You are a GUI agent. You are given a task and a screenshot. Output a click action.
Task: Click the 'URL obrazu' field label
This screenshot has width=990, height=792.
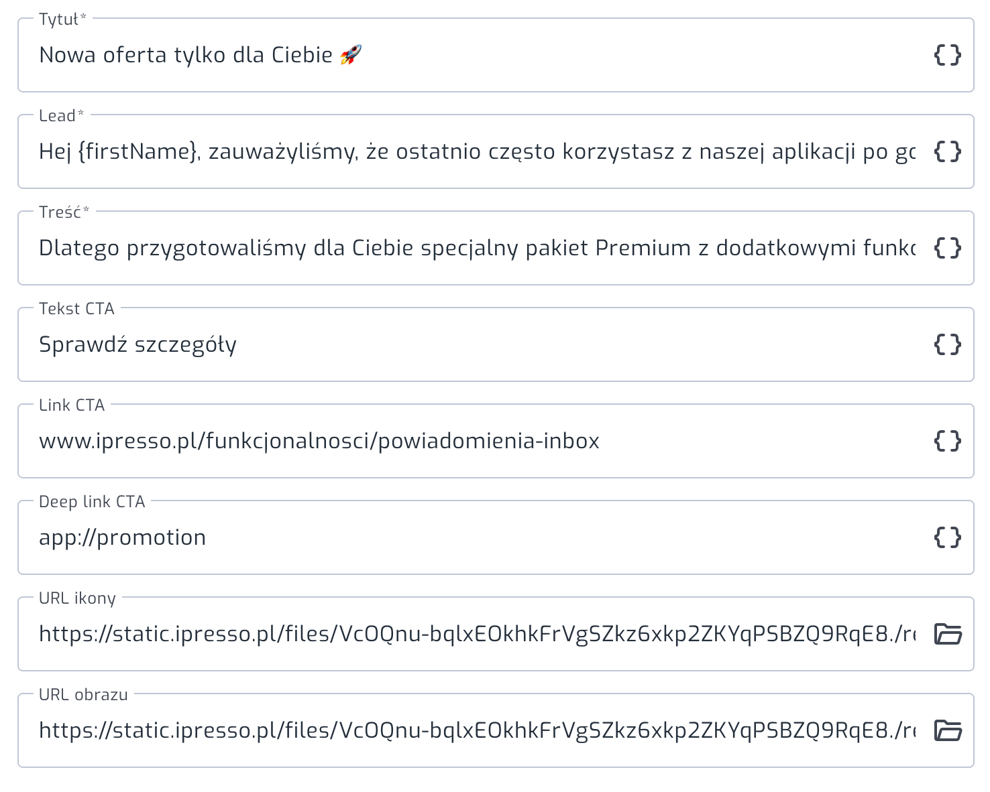coord(83,695)
